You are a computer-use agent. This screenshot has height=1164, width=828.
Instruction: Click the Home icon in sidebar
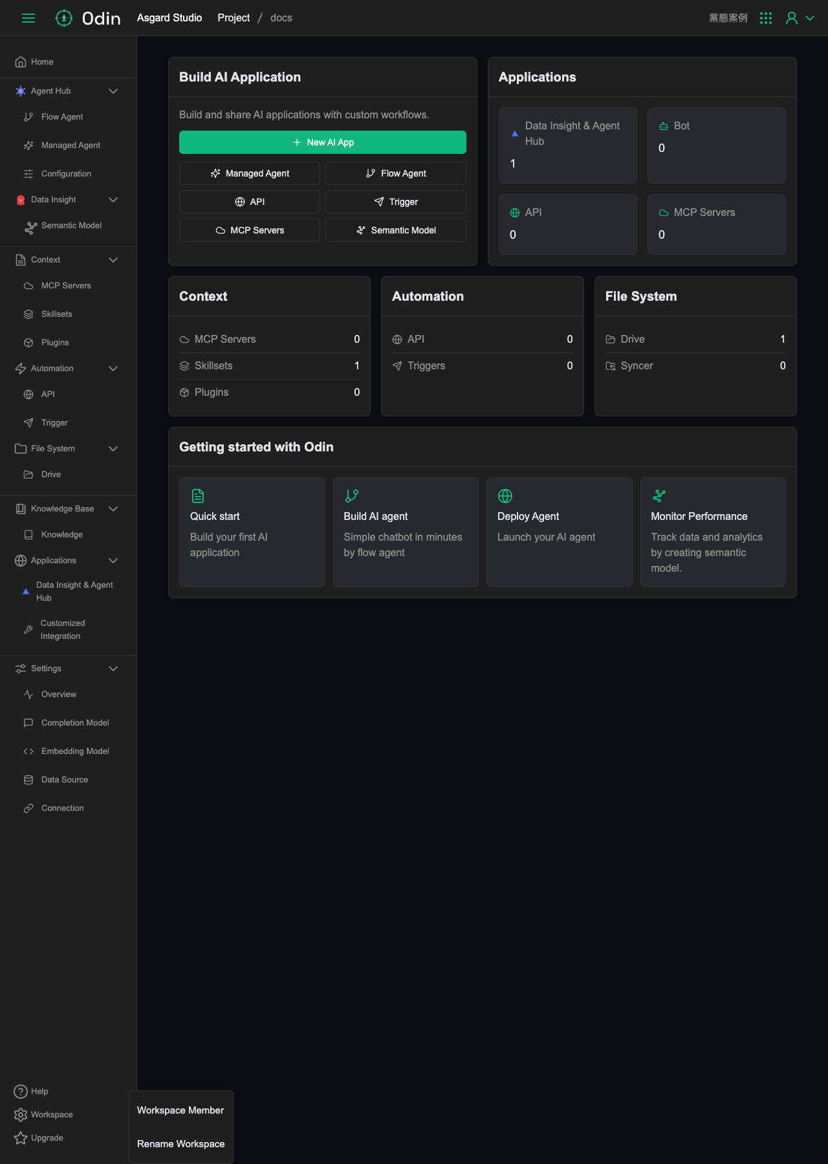point(21,62)
